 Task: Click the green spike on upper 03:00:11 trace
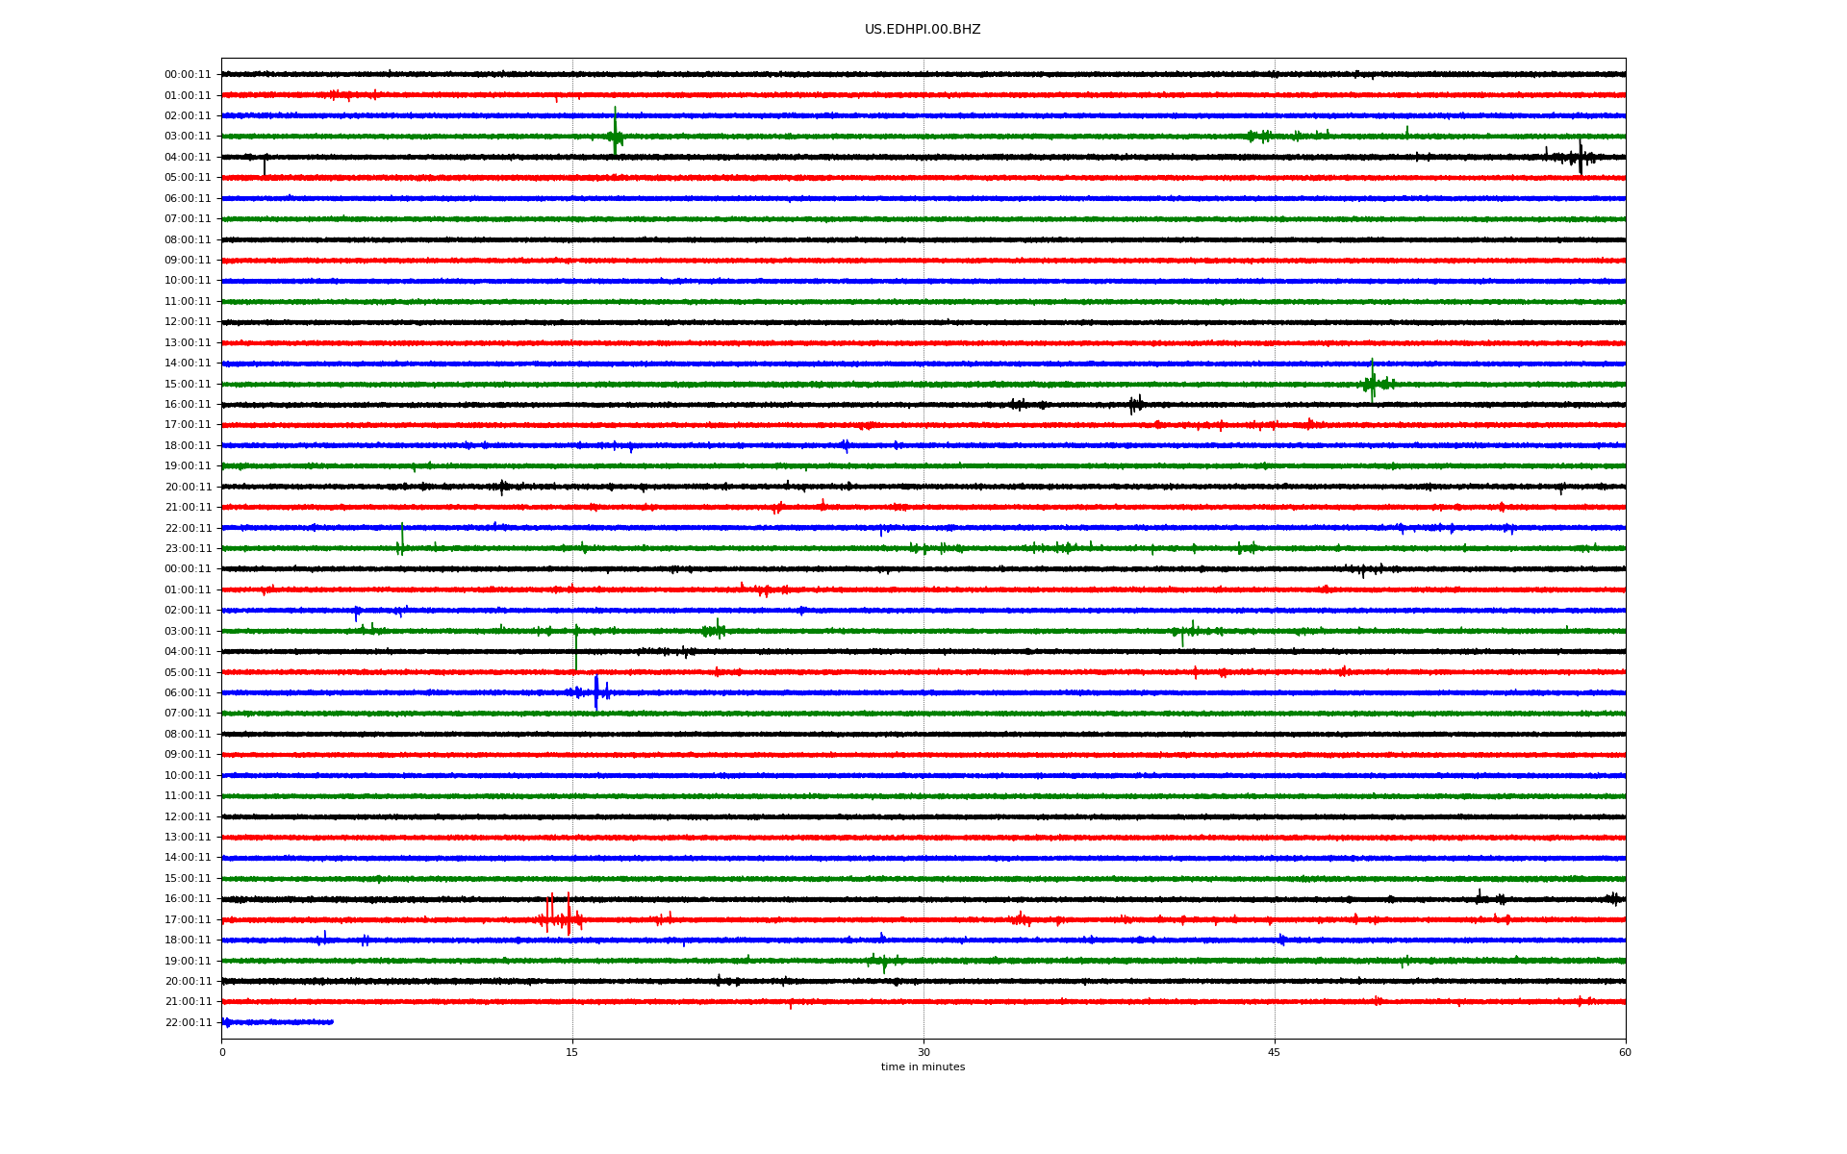click(615, 135)
